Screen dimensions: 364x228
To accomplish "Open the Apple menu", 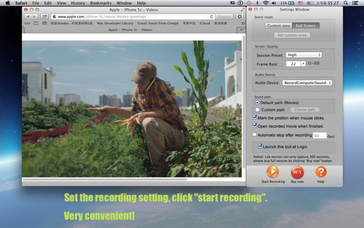I will (x=7, y=3).
